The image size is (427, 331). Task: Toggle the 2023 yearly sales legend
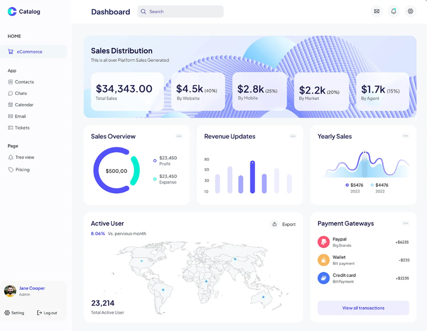pos(347,185)
